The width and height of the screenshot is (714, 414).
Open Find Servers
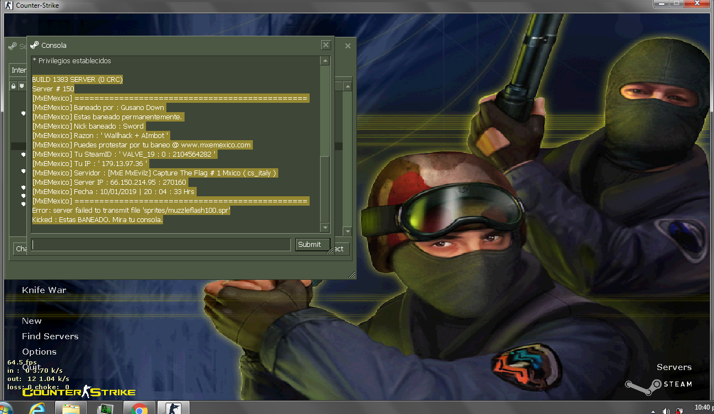(x=50, y=336)
